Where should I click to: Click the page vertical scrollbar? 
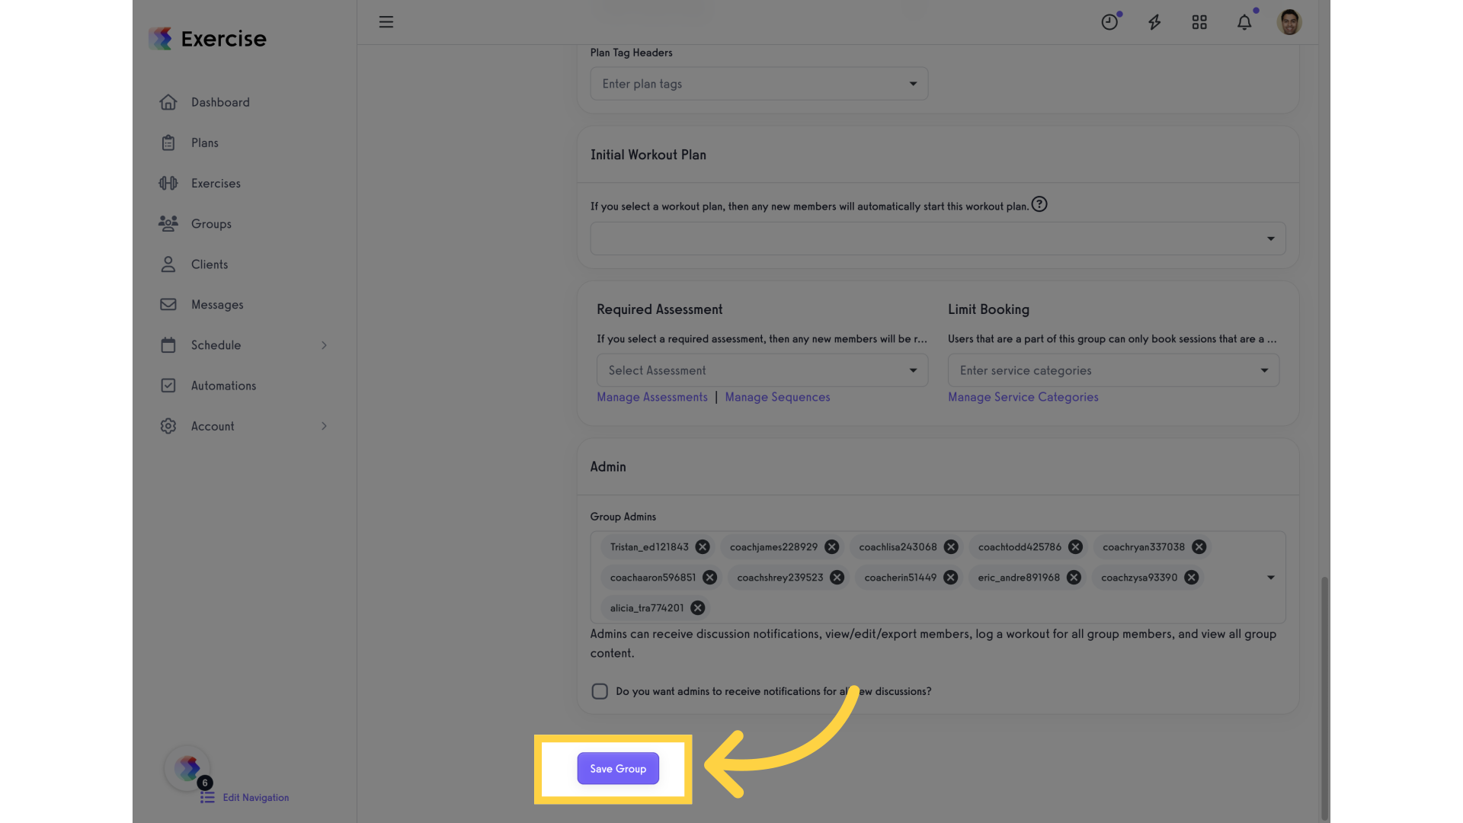pyautogui.click(x=1324, y=697)
